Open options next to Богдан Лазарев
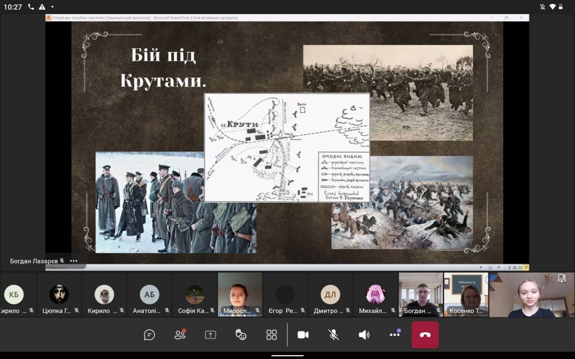This screenshot has width=575, height=359. [74, 261]
